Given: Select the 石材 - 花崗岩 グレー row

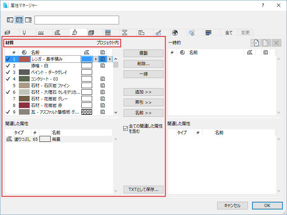Looking at the screenshot, I should coord(59,99).
